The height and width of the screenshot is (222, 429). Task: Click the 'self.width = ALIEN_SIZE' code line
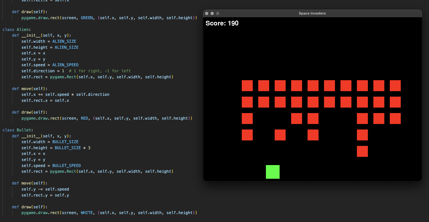(49, 41)
